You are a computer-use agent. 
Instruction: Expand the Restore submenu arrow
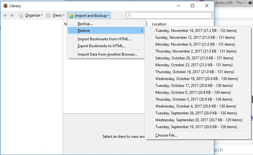(x=142, y=31)
